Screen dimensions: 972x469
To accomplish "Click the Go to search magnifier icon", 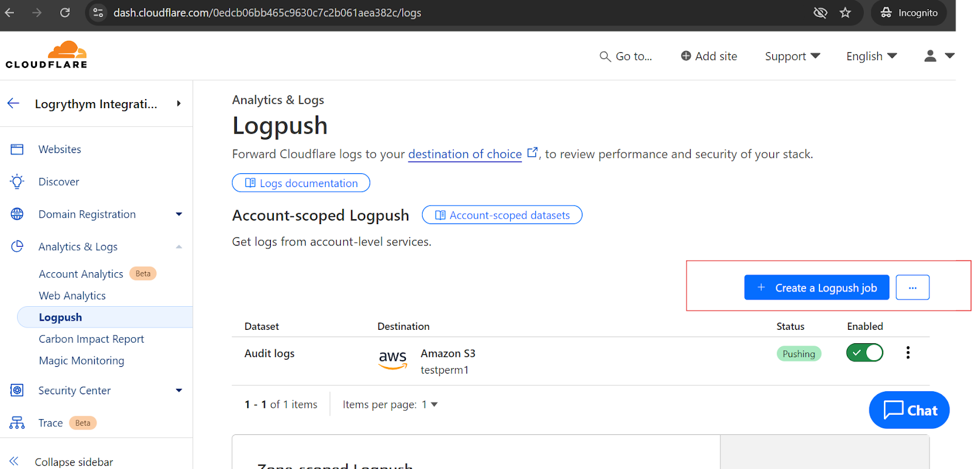I will click(605, 56).
